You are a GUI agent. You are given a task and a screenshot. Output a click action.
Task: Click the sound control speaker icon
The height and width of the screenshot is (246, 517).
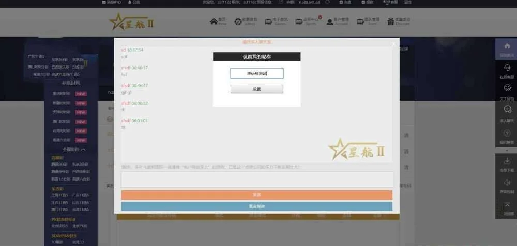[x=507, y=183]
